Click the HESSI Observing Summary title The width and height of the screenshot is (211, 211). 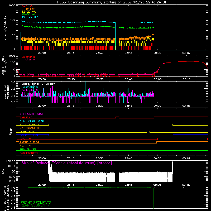click(x=112, y=2)
